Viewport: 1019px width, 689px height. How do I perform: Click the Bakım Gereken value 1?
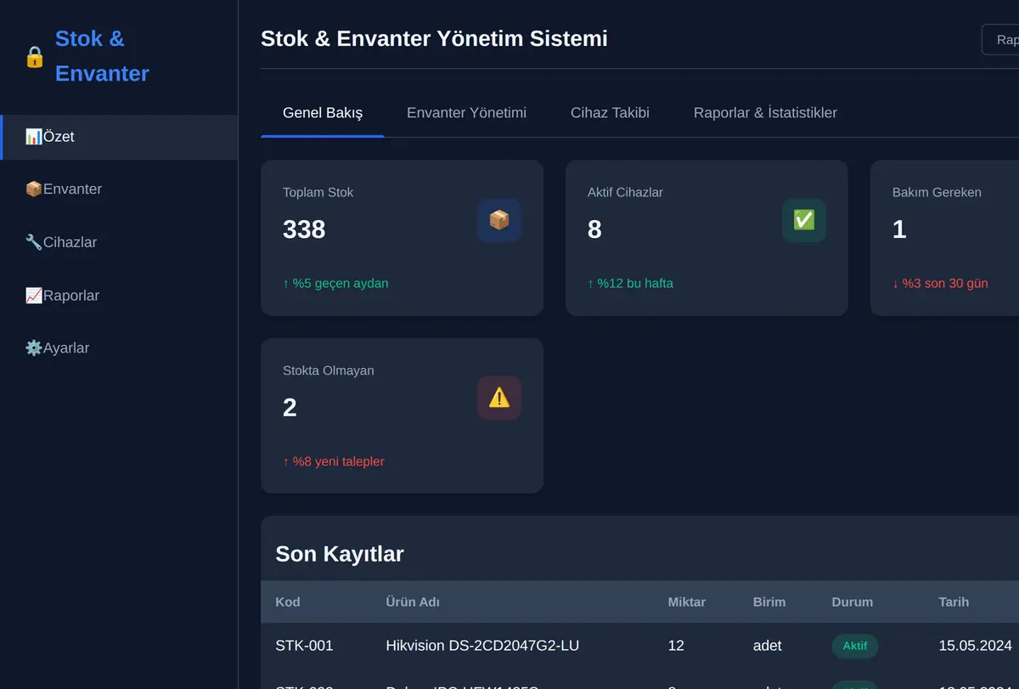coord(899,229)
